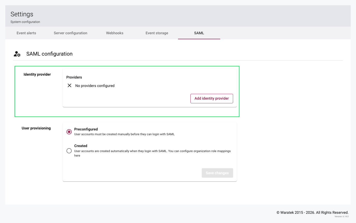Click the SAML configuration user-gear icon

[17, 54]
